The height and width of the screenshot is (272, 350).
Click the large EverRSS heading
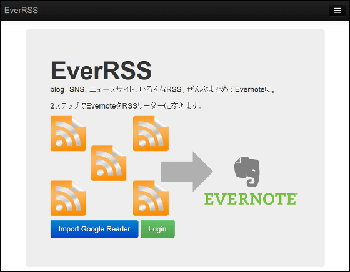pos(101,70)
